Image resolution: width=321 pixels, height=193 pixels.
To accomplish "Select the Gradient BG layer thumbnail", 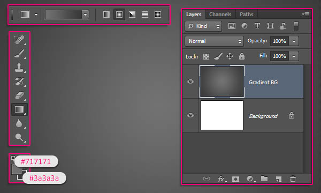I will pos(222,81).
